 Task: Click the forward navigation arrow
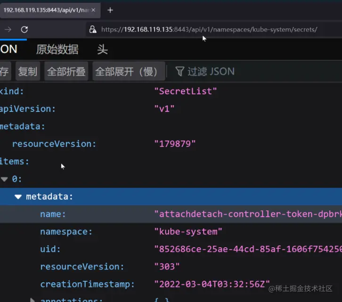(x=8, y=29)
